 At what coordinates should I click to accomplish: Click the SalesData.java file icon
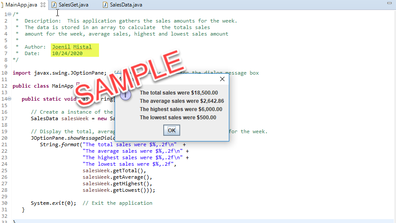pyautogui.click(x=106, y=5)
